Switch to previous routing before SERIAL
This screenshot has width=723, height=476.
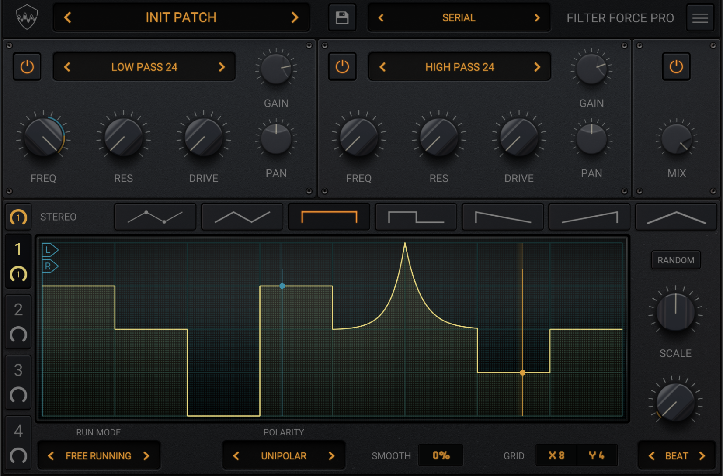381,18
